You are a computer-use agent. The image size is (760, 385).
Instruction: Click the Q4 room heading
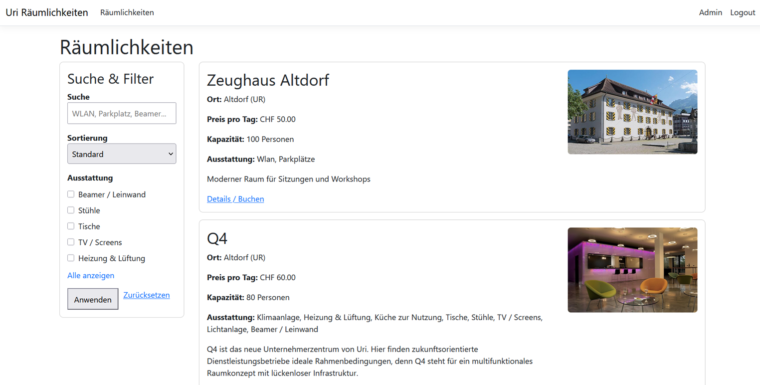click(217, 238)
